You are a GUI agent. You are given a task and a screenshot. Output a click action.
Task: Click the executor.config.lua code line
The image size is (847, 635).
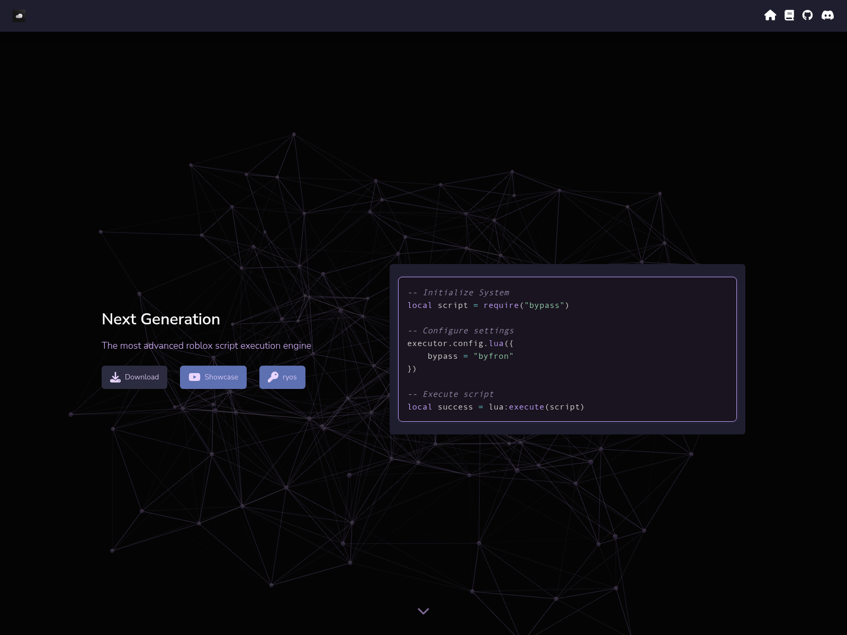pos(461,343)
